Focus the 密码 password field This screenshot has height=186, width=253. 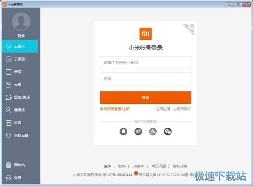coord(145,79)
